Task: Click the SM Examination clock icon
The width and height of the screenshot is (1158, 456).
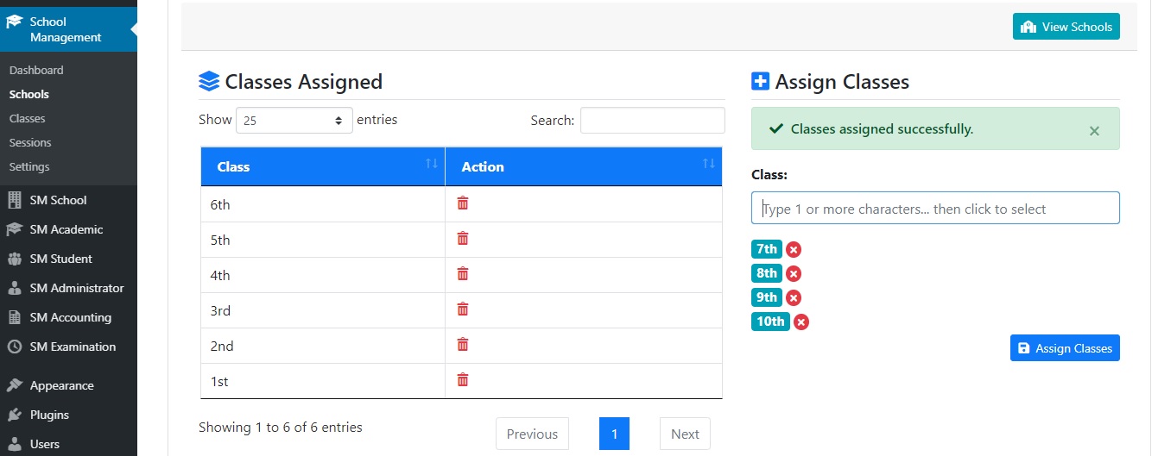Action: [x=14, y=347]
